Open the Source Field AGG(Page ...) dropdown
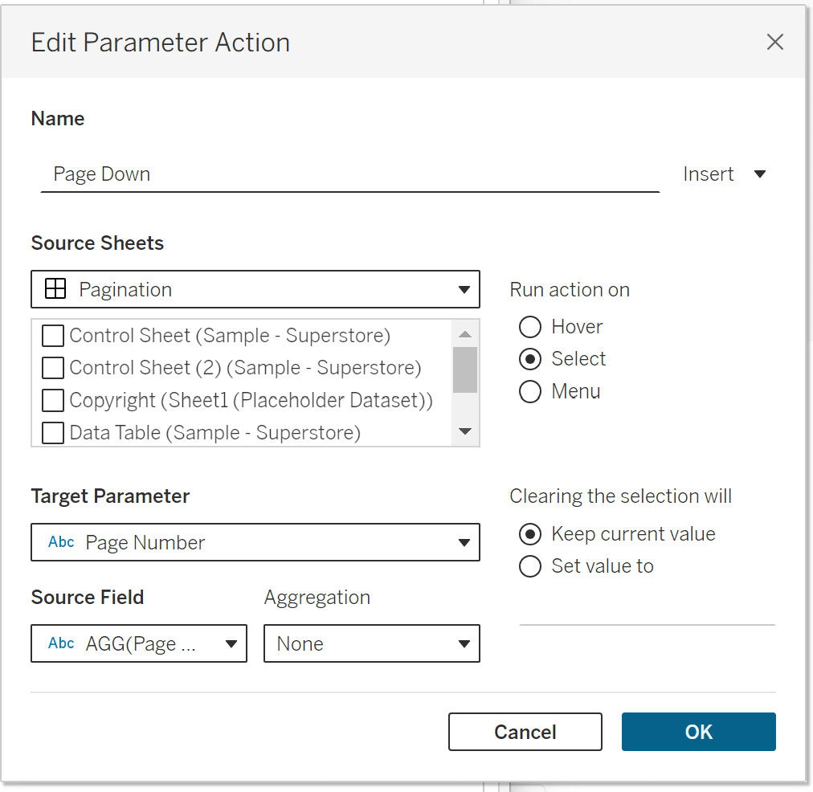Screen dimensions: 813x792 [139, 643]
